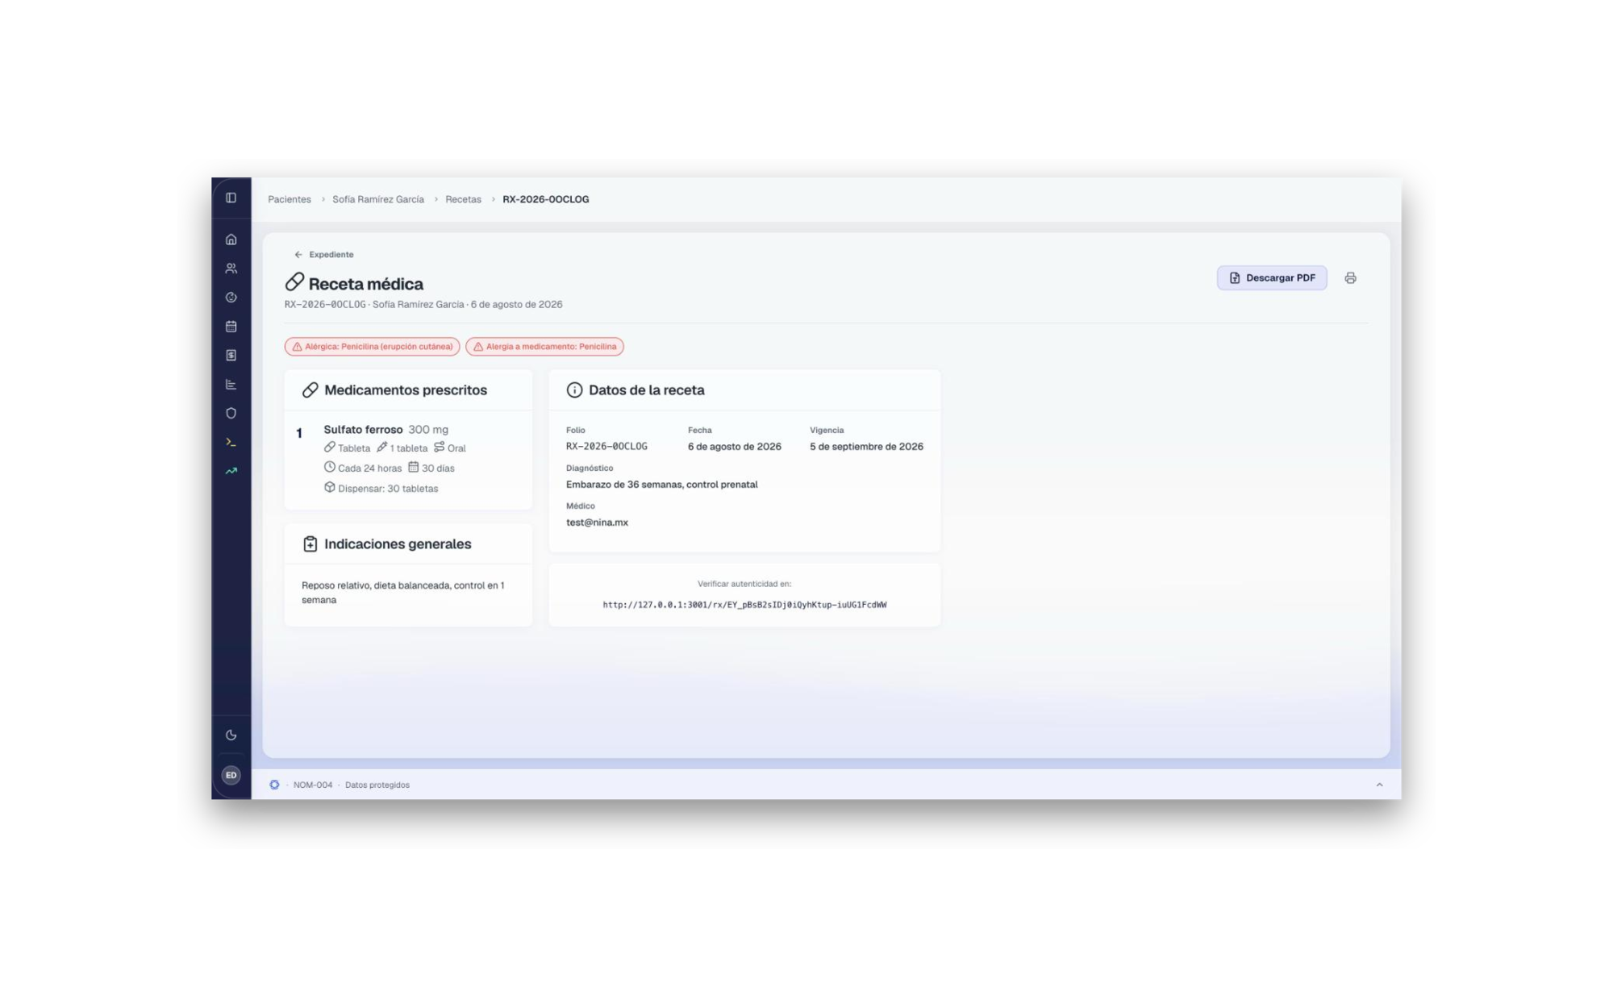This screenshot has width=1613, height=1008.
Task: Click the pill icon beside Receta médica
Action: click(x=294, y=281)
